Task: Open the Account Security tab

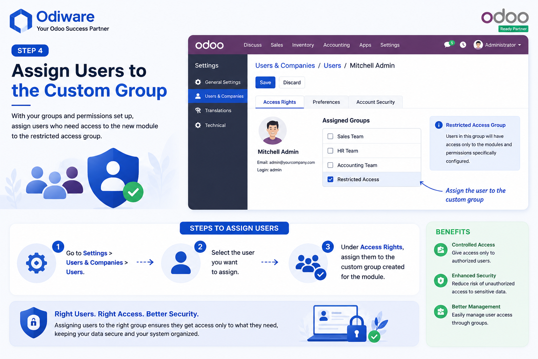Action: pyautogui.click(x=375, y=102)
